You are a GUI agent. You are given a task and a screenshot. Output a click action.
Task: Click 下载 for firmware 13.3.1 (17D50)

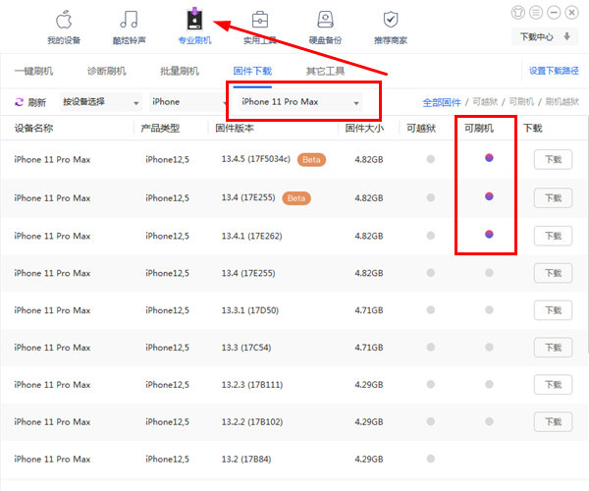click(x=553, y=309)
